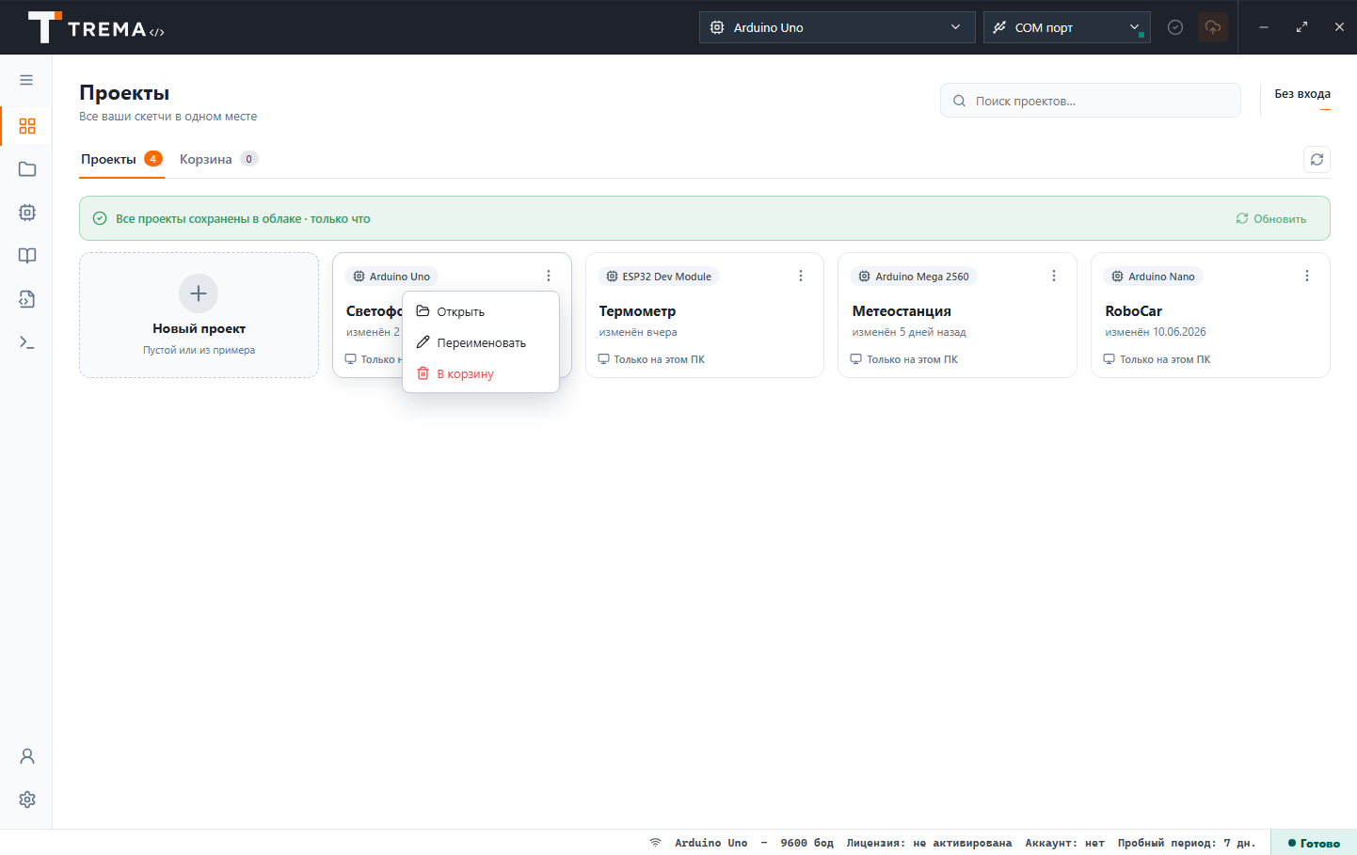Click 'Arduino Uno' in the status bar

pyautogui.click(x=710, y=843)
